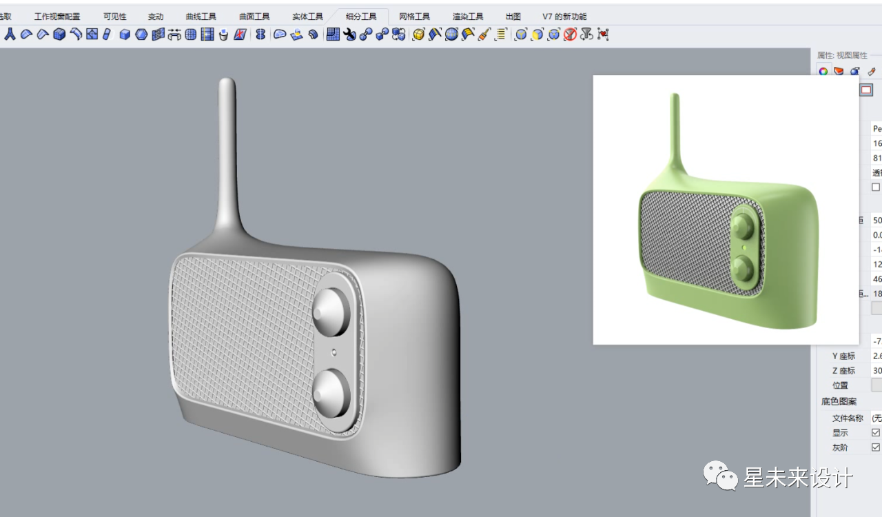Toggle the 显示 checkbox
Viewport: 882px width, 517px height.
876,432
